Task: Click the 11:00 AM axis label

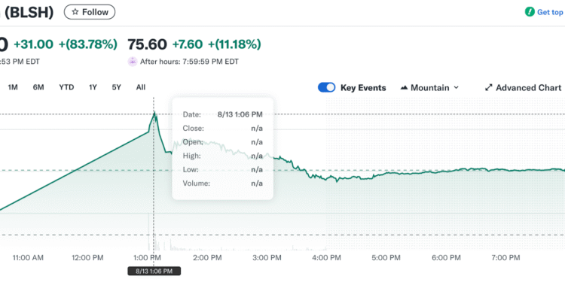Action: click(28, 257)
